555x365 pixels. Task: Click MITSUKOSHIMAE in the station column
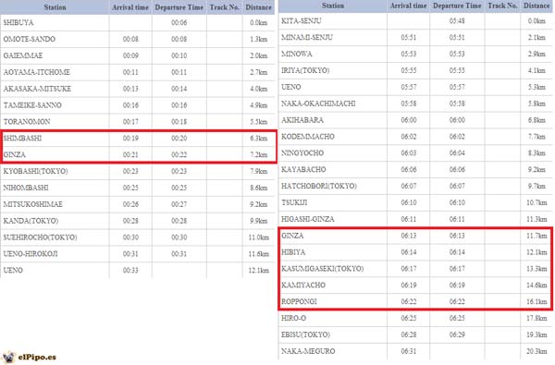(32, 204)
